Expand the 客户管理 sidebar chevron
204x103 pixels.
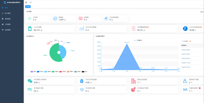[21, 13]
